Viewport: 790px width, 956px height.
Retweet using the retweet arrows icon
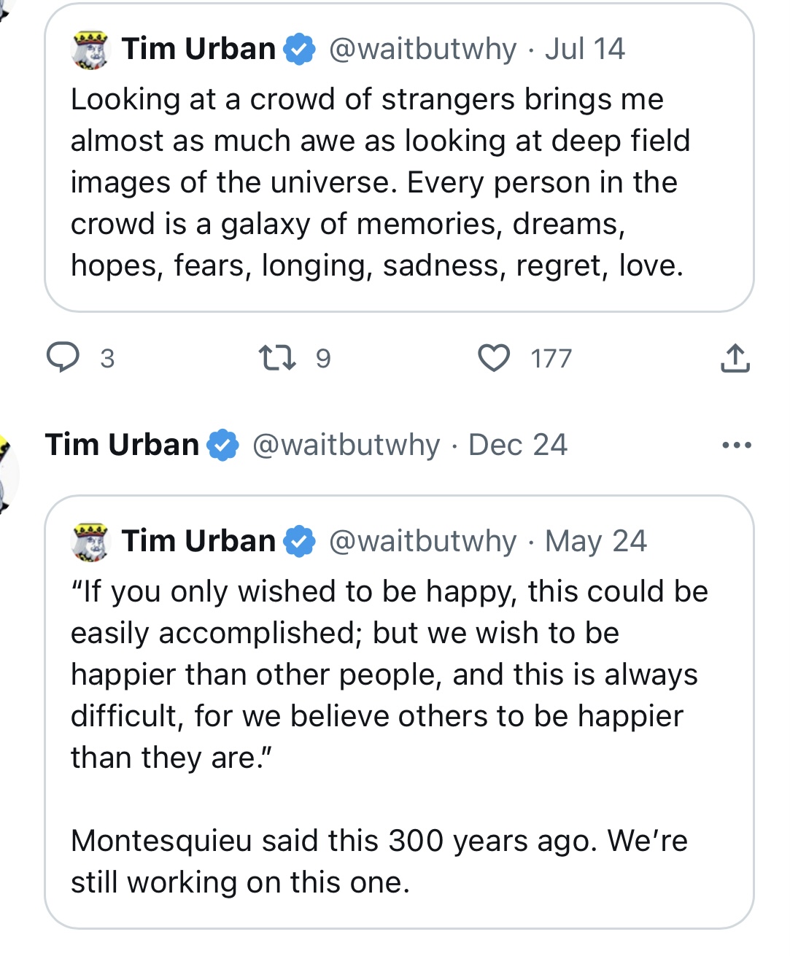[x=278, y=358]
